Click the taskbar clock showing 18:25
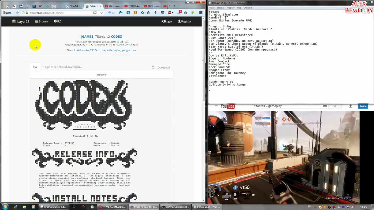Image resolution: width=374 pixels, height=210 pixels. tap(363, 207)
